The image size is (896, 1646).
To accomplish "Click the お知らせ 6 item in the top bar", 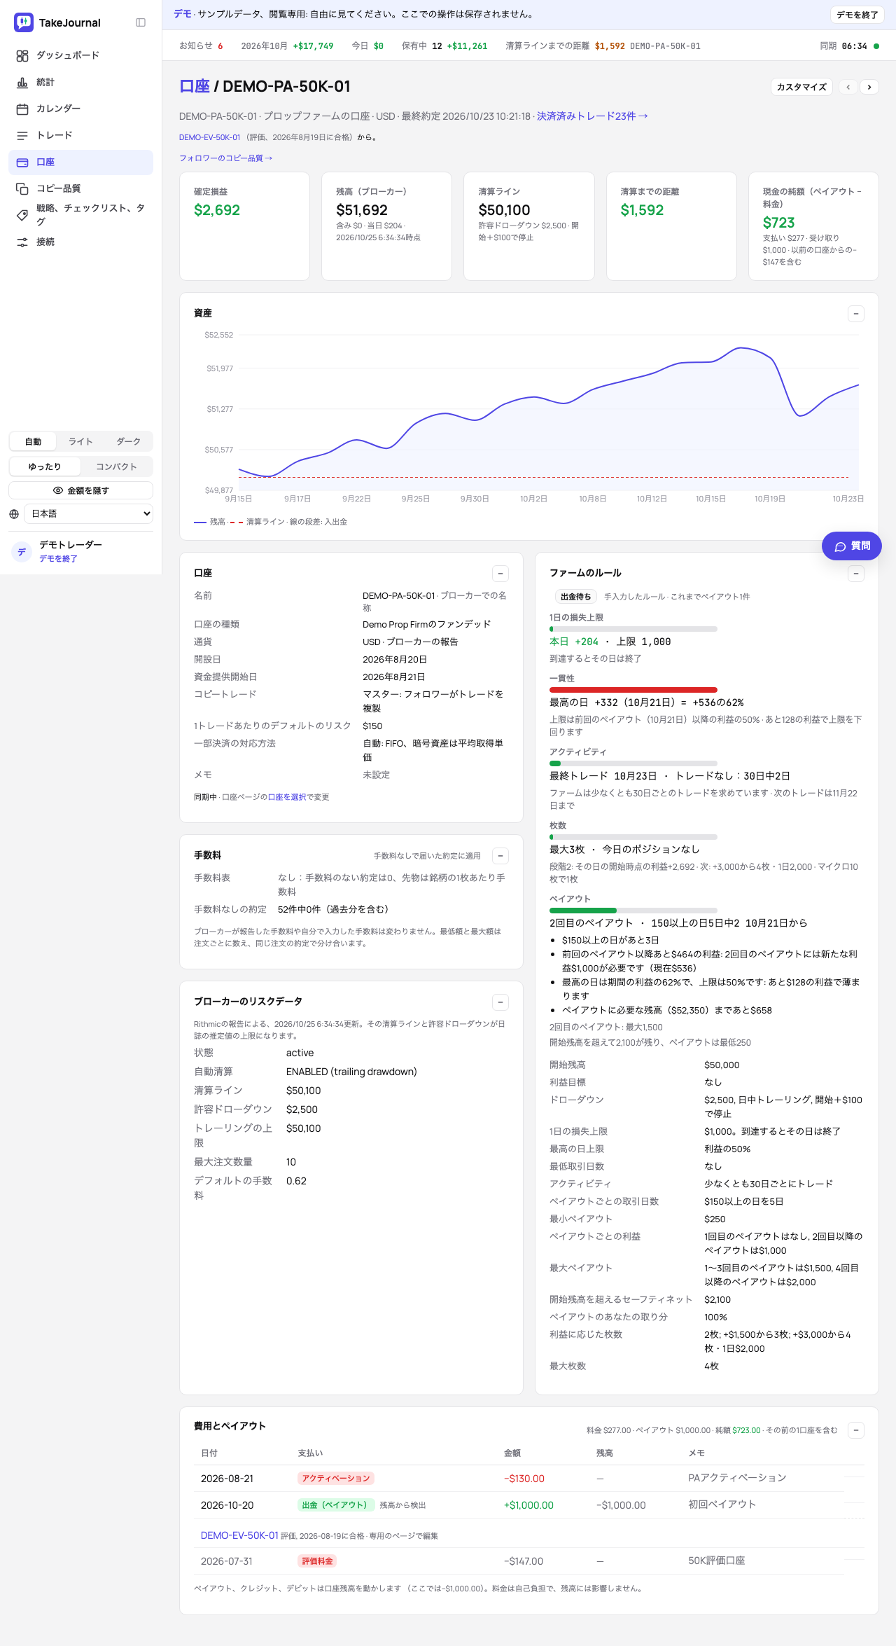I will (201, 46).
